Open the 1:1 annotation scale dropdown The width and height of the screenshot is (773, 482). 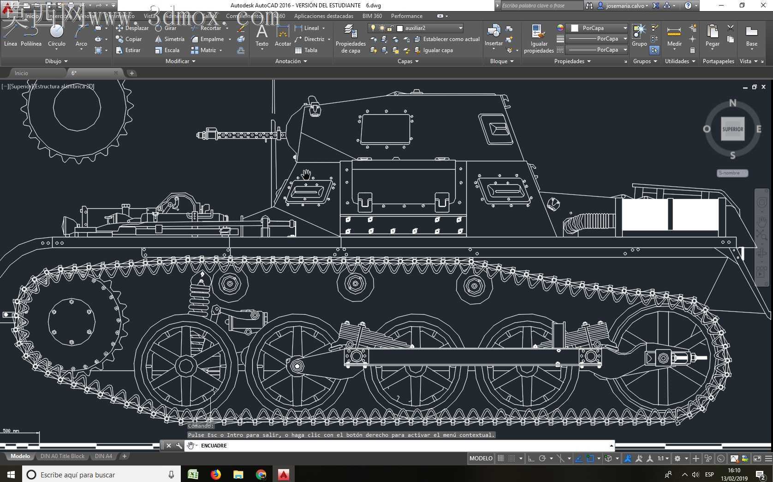pyautogui.click(x=663, y=458)
